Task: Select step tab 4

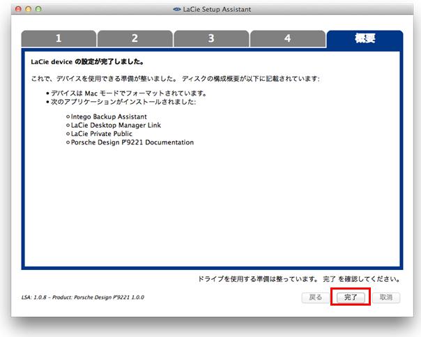Action: pos(288,38)
